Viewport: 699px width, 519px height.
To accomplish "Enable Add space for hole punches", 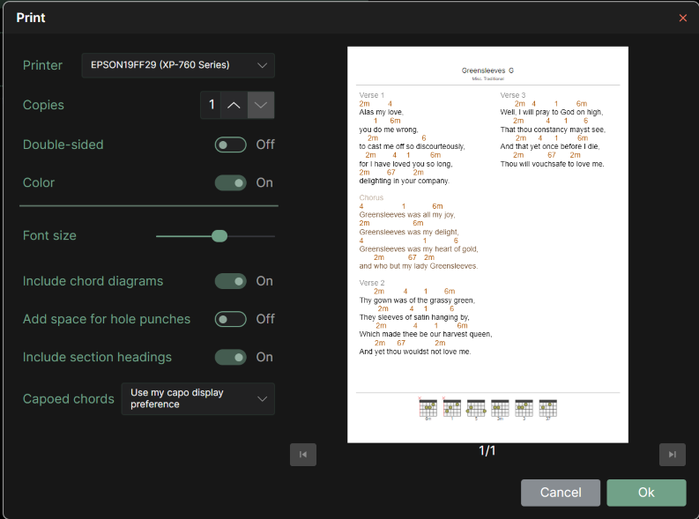I will click(x=230, y=319).
